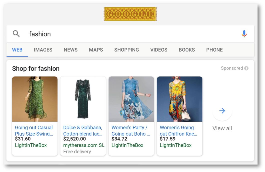Stay on the WEB tab
Image resolution: width=265 pixels, height=172 pixels.
tap(17, 50)
